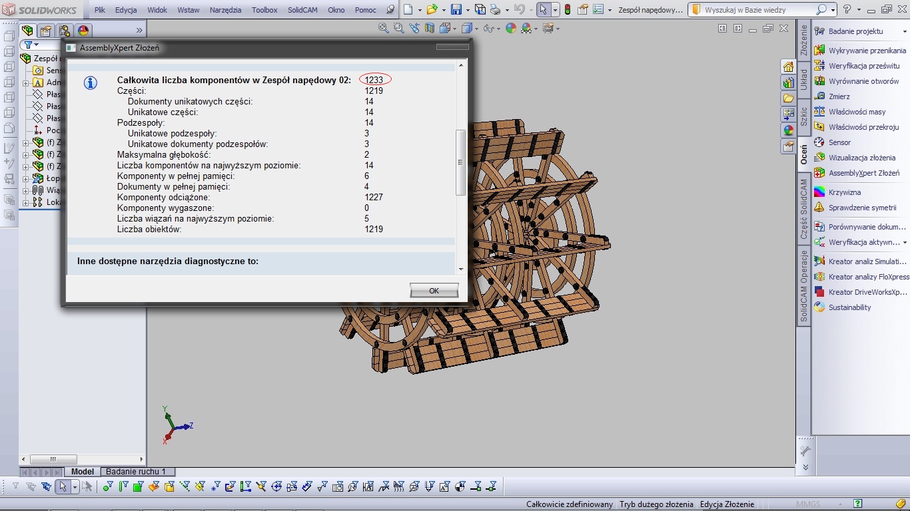Select the Zmierz measure tool
The height and width of the screenshot is (511, 910).
point(839,96)
